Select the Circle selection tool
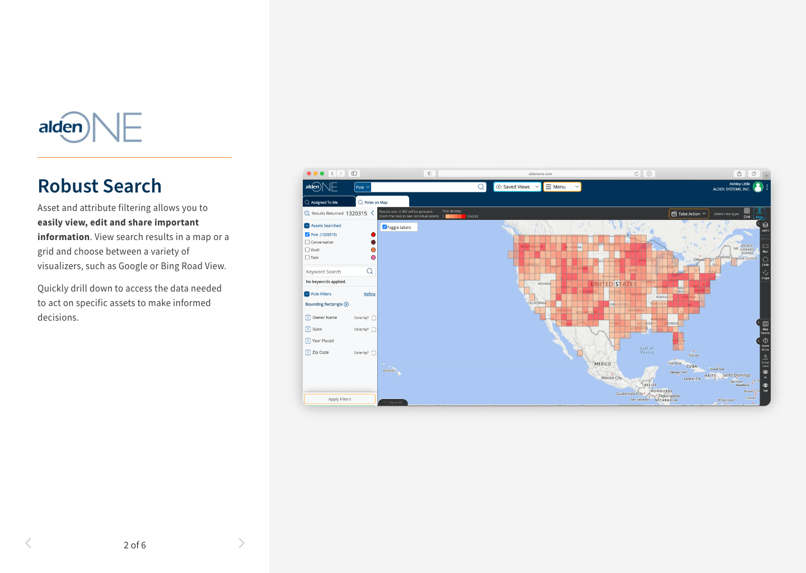 pyautogui.click(x=765, y=260)
